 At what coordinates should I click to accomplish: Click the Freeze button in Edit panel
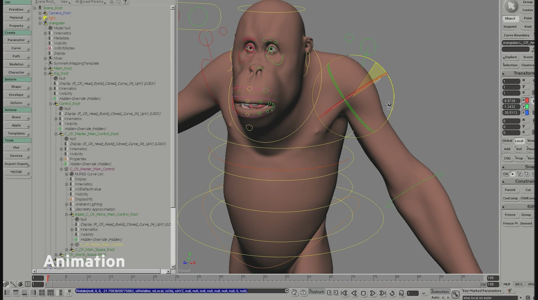[510, 215]
